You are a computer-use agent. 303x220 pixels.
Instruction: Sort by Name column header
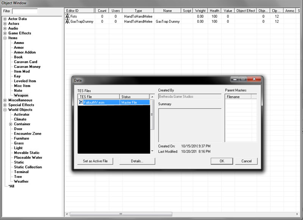[x=167, y=11]
